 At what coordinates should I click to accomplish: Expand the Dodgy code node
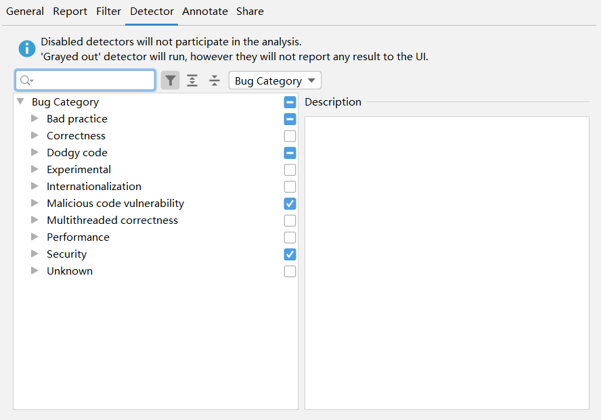click(x=35, y=153)
